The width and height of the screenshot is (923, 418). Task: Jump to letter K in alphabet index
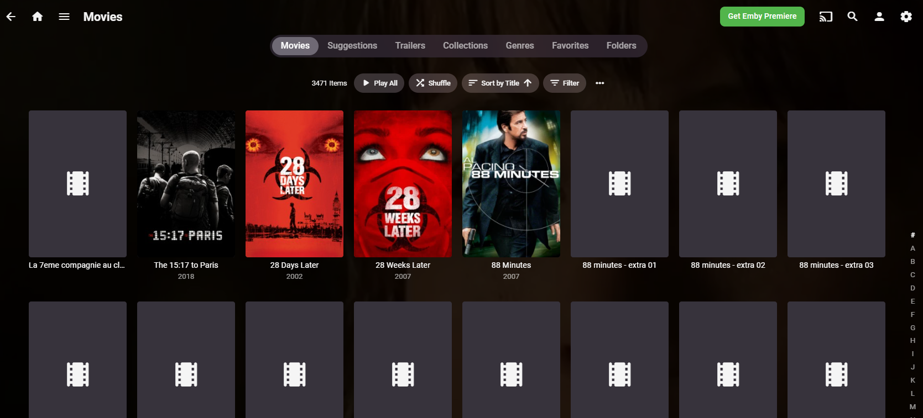pos(912,380)
